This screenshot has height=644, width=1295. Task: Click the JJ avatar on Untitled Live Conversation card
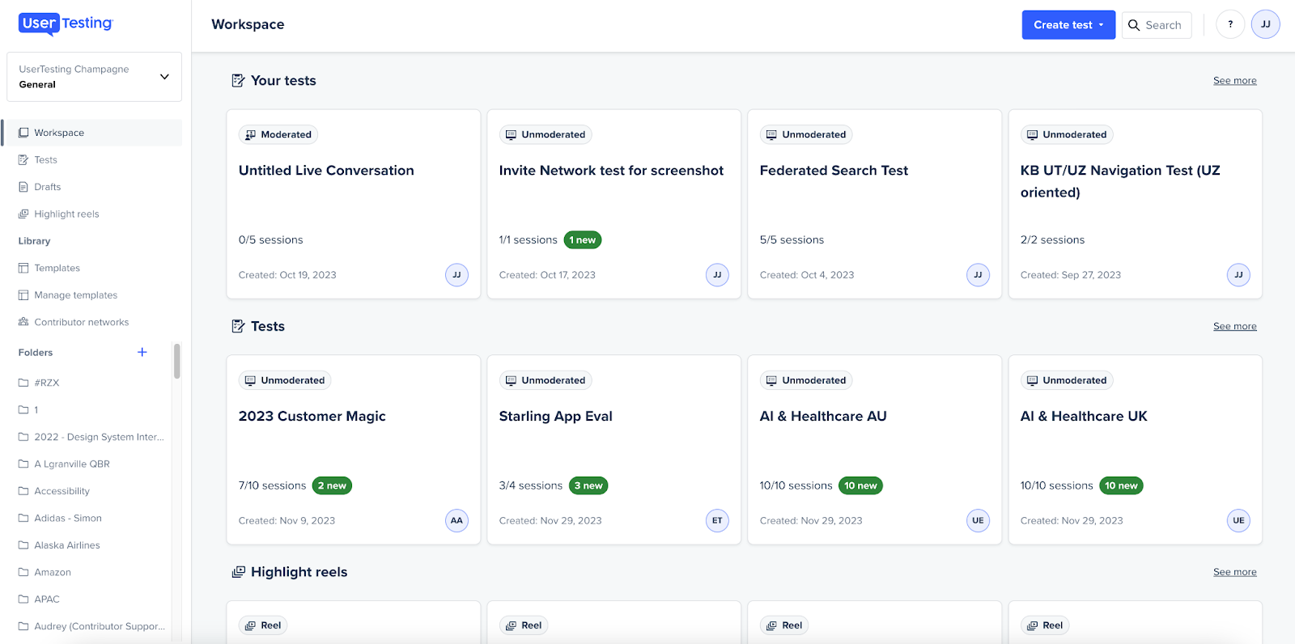coord(456,275)
